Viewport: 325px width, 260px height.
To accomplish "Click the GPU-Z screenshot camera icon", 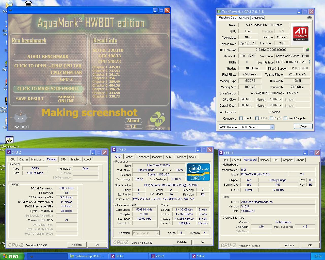I will (x=309, y=18).
